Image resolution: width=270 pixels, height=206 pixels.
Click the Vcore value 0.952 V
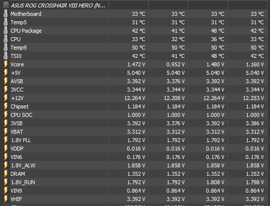coord(176,64)
